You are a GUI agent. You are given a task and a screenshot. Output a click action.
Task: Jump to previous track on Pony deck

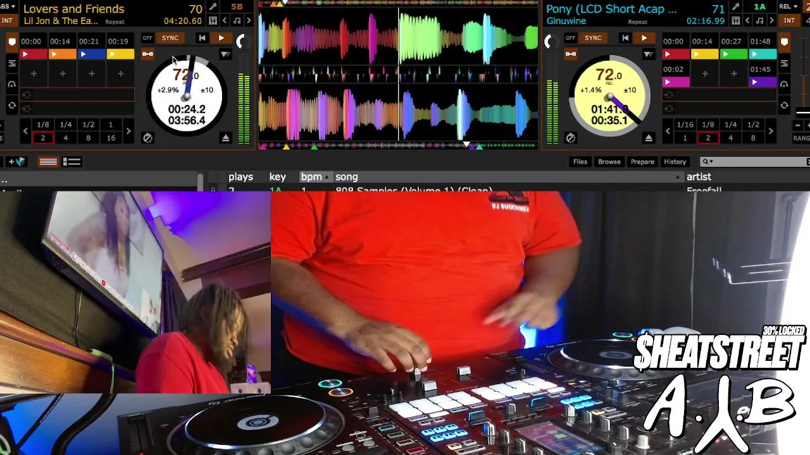[625, 38]
